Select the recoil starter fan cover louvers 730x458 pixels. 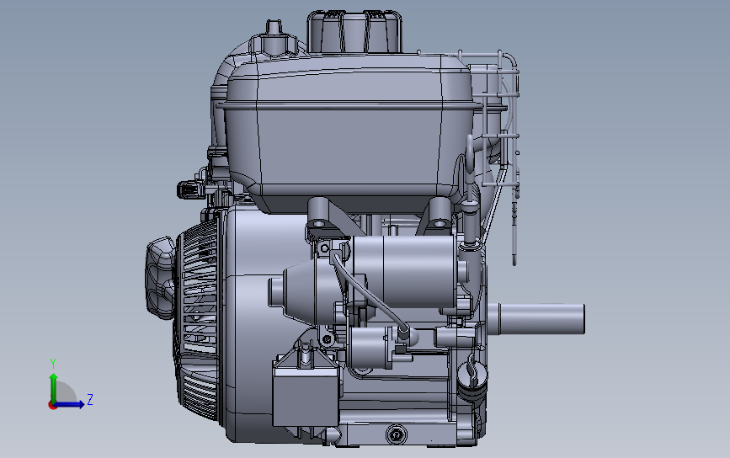pyautogui.click(x=198, y=321)
